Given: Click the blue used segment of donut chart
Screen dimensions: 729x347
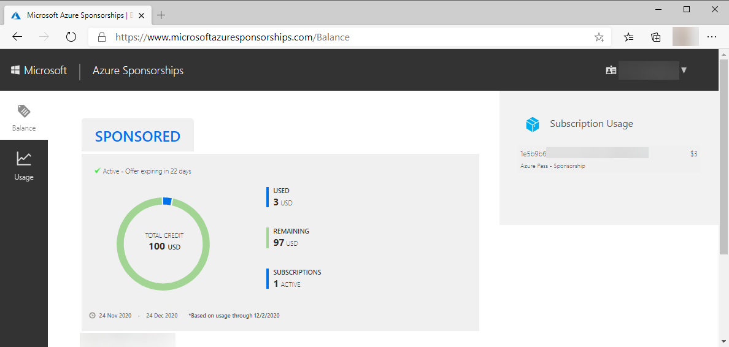Looking at the screenshot, I should [168, 201].
